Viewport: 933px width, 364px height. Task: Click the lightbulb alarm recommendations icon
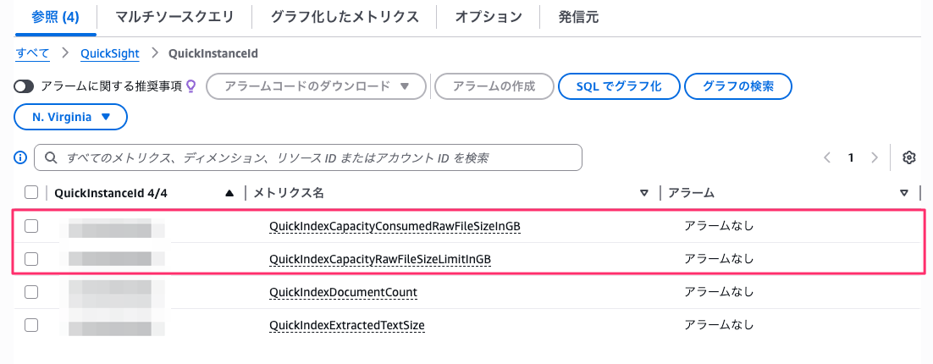[191, 85]
